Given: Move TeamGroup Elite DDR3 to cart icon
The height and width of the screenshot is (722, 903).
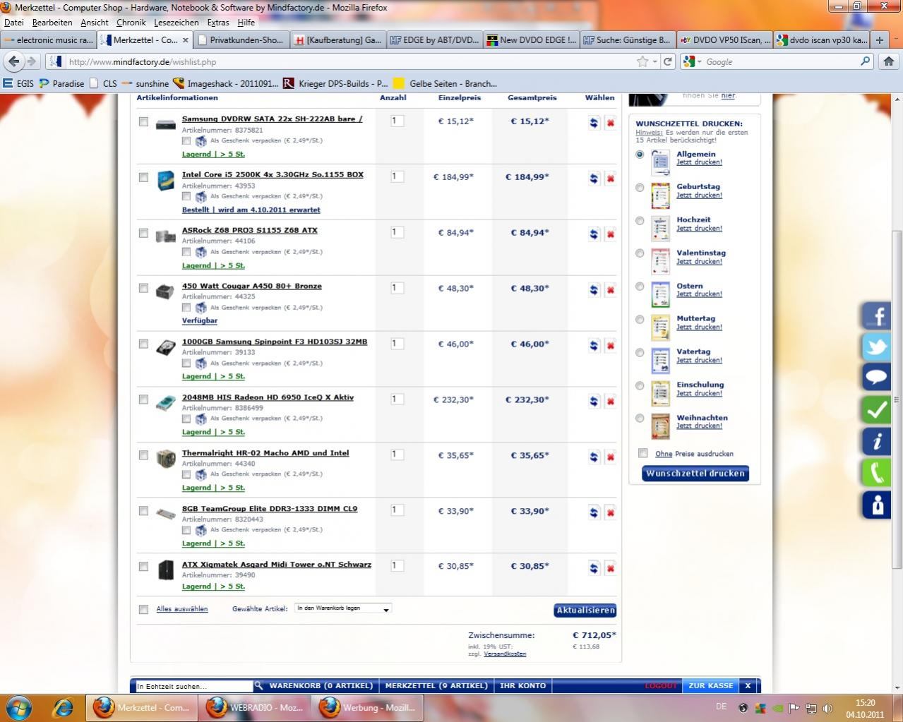Looking at the screenshot, I should click(x=594, y=513).
